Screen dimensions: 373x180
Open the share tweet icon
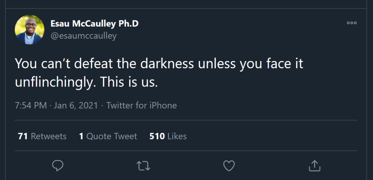coord(315,166)
